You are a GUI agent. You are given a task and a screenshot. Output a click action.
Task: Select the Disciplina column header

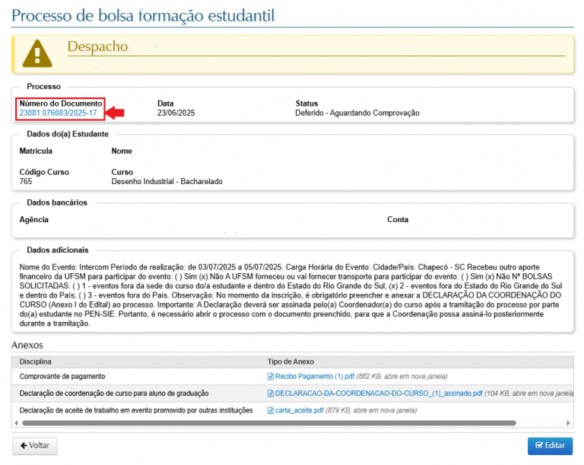(36, 361)
